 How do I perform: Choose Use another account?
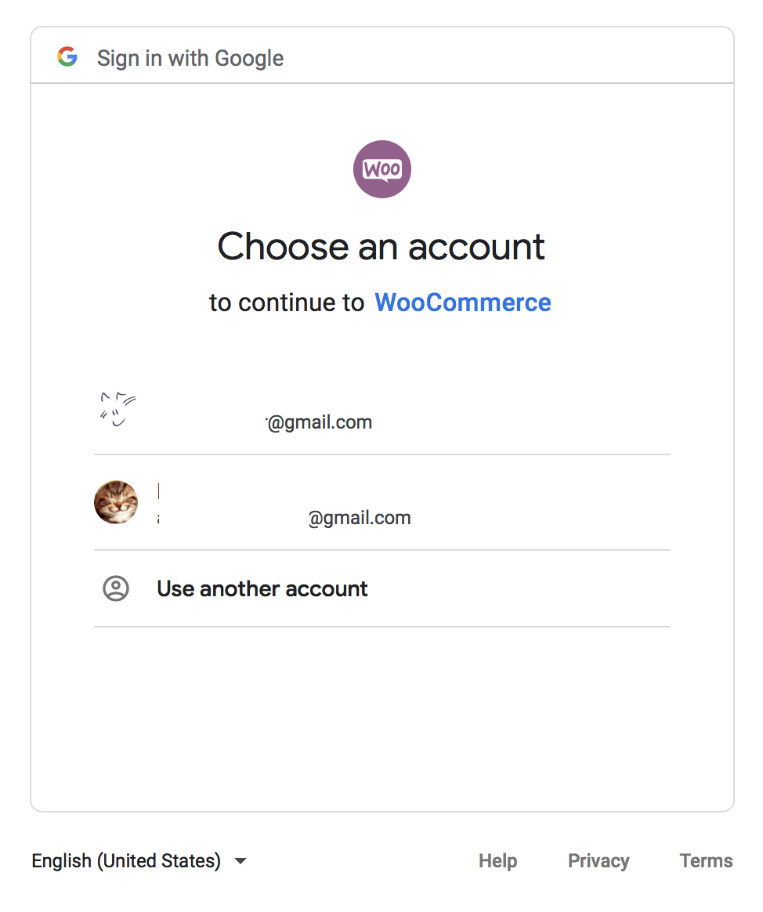pos(262,588)
